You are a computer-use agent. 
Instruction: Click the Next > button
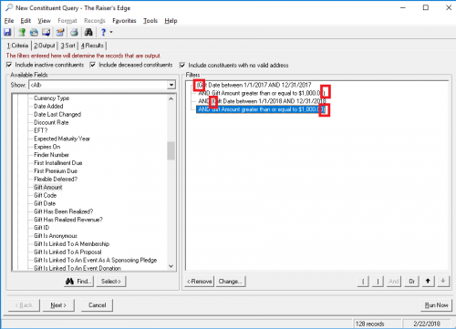coord(58,305)
